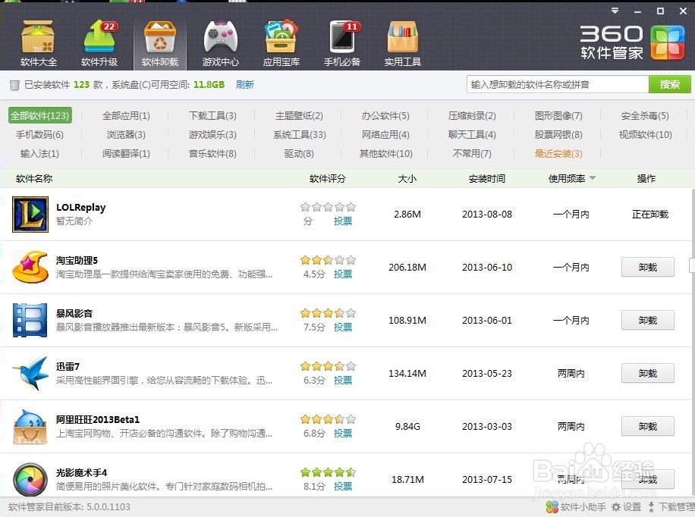Select the 股票网银(8) category

pyautogui.click(x=558, y=135)
